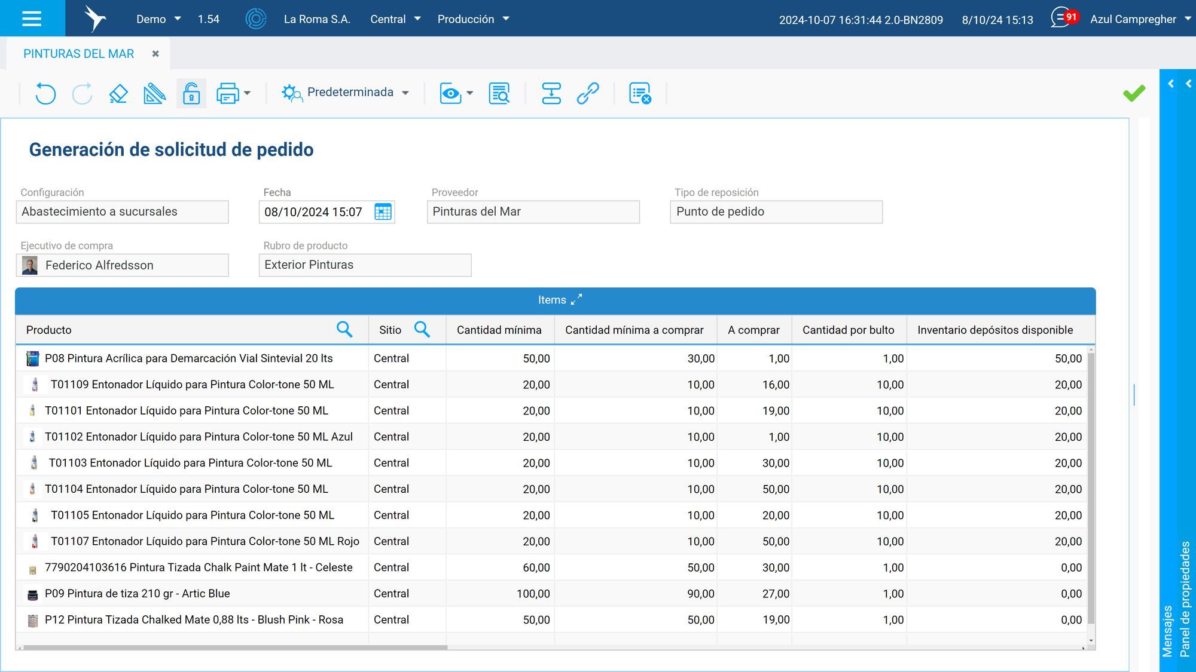Open the Producción environment dropdown
The height and width of the screenshot is (672, 1196).
473,19
